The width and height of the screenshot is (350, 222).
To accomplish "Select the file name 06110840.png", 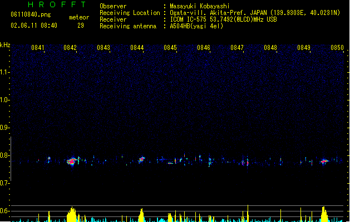I will point(31,14).
